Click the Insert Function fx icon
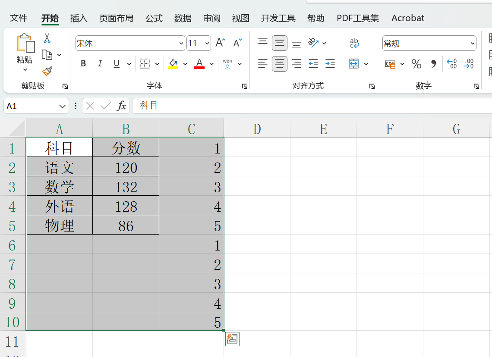This screenshot has width=492, height=357. pos(121,106)
